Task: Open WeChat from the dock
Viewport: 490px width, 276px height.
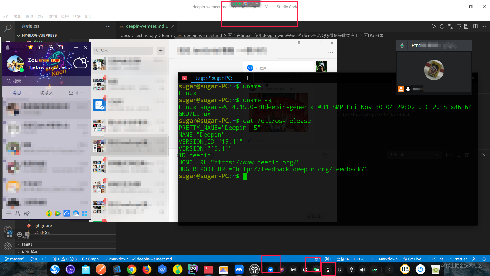Action: coord(316,269)
